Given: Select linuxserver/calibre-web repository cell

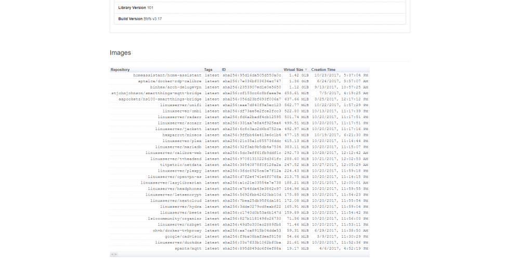Looking at the screenshot, I should coord(174,153).
